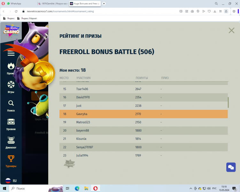
Task: Show hidden system tray icons
Action: point(191,188)
